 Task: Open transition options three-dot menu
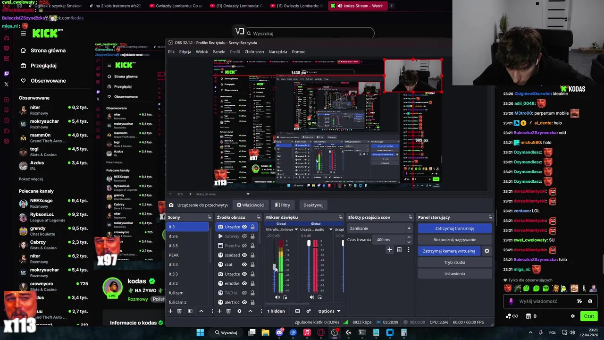coord(409,250)
